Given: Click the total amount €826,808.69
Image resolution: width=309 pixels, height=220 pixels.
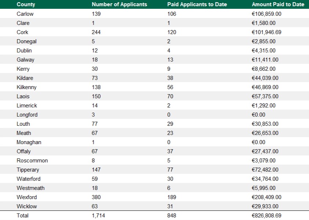Looking at the screenshot, I should pos(266,216).
